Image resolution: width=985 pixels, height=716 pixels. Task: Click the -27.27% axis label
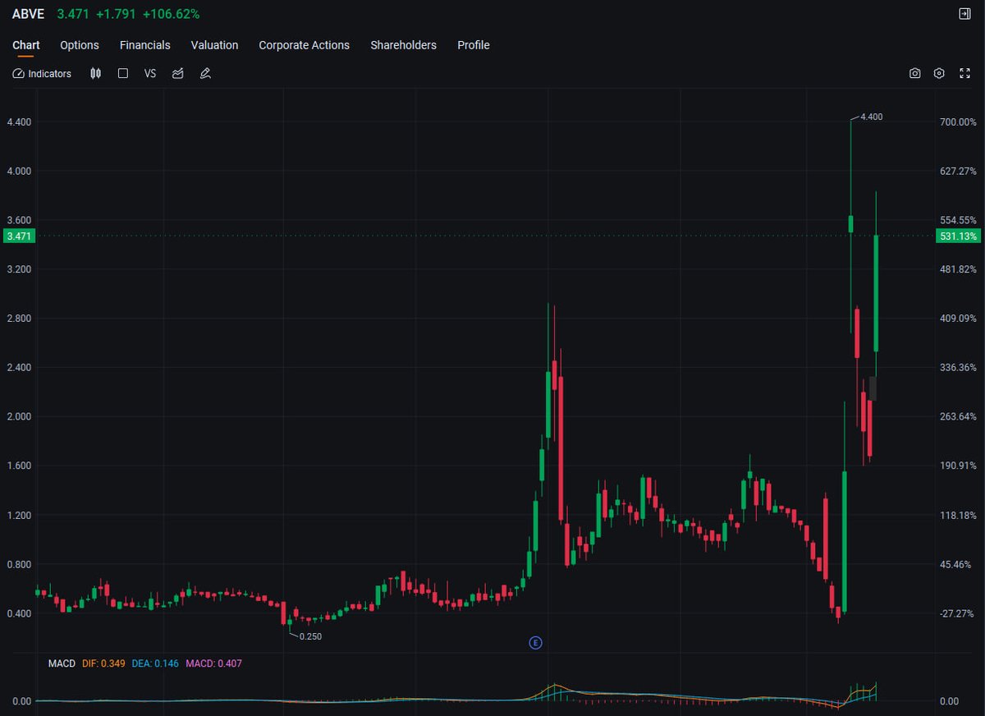958,614
